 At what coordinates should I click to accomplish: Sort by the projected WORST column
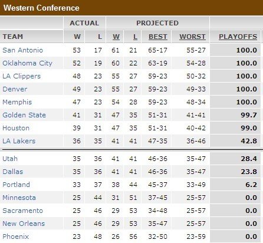click(x=192, y=37)
